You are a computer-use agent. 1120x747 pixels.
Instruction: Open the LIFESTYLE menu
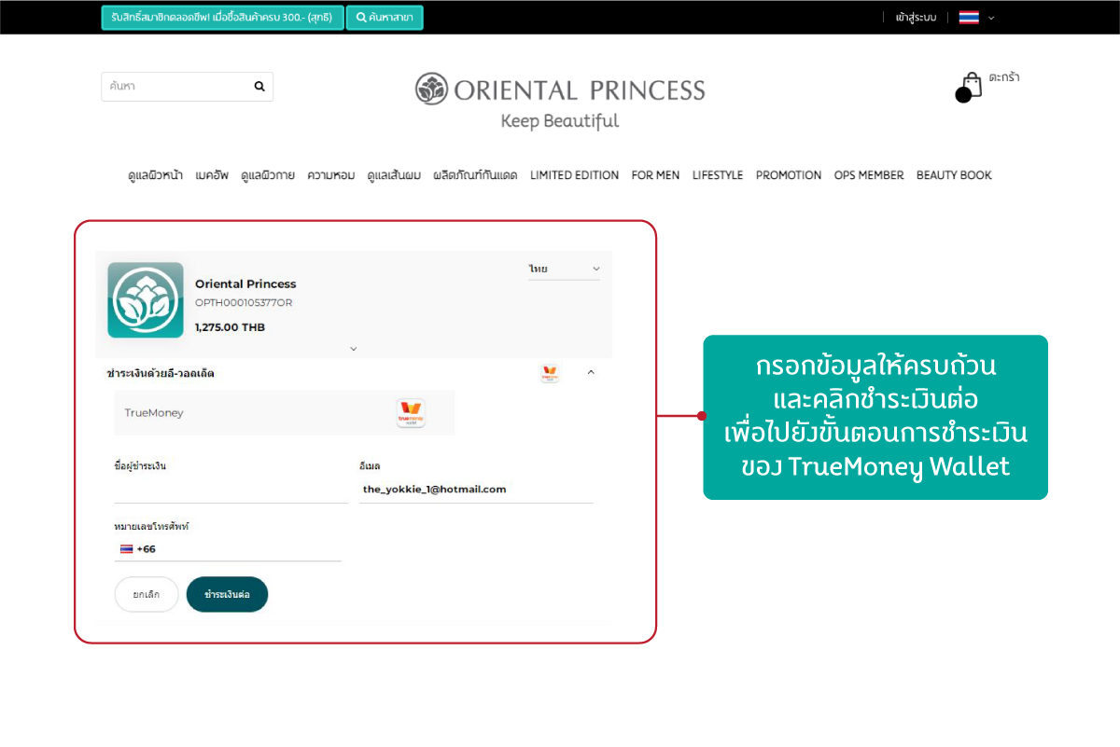click(x=718, y=174)
